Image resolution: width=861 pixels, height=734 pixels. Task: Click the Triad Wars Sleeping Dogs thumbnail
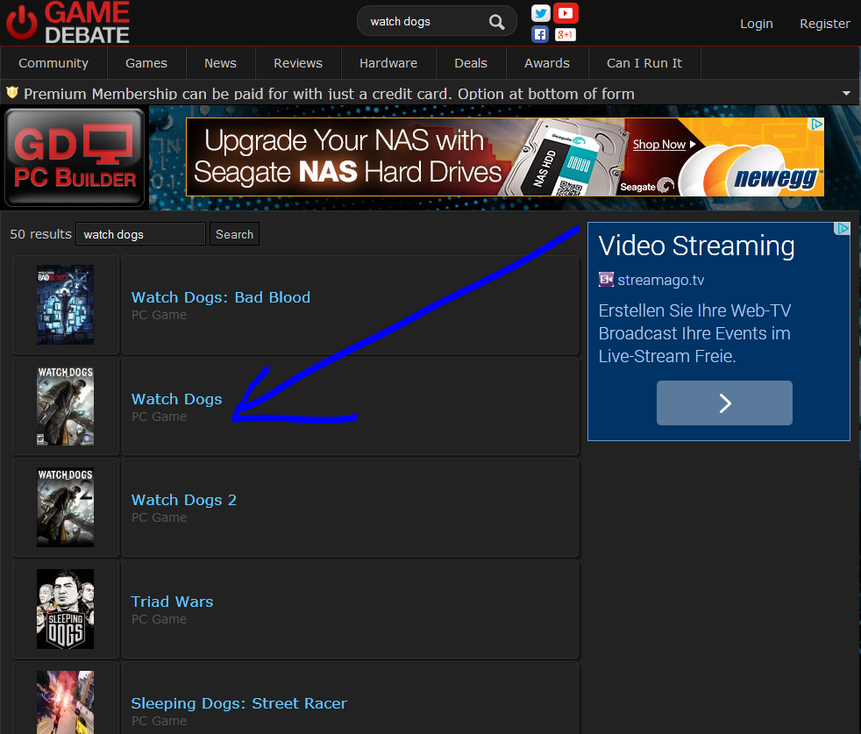(x=66, y=609)
